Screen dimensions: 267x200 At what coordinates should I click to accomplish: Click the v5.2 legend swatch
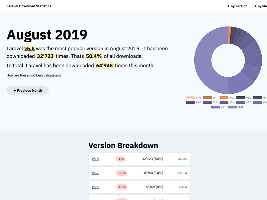coord(191,102)
